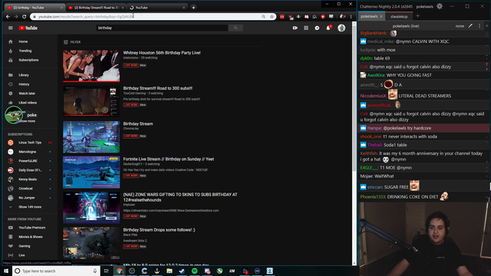Image resolution: width=491 pixels, height=276 pixels.
Task: Open 'Birthday Stream!!! Road to 300 subs' title
Action: click(x=158, y=88)
